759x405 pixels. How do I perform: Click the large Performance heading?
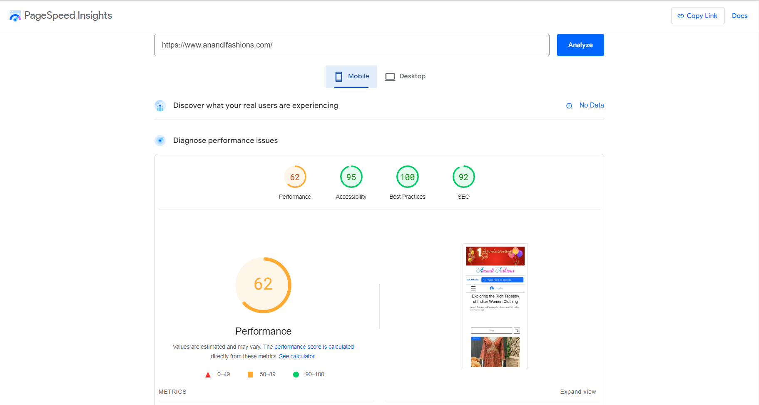(x=263, y=331)
